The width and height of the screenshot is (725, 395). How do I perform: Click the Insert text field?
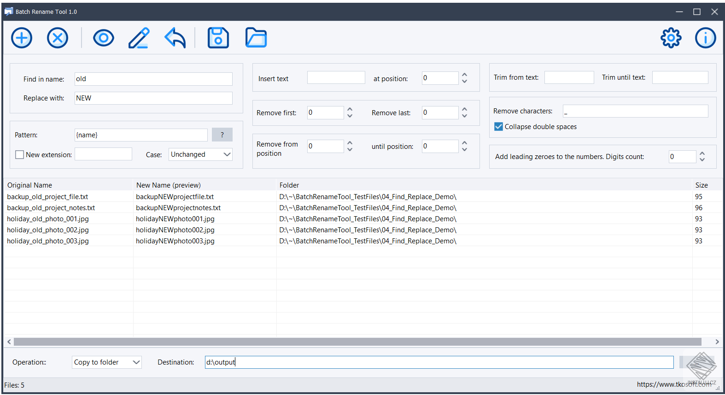click(336, 77)
